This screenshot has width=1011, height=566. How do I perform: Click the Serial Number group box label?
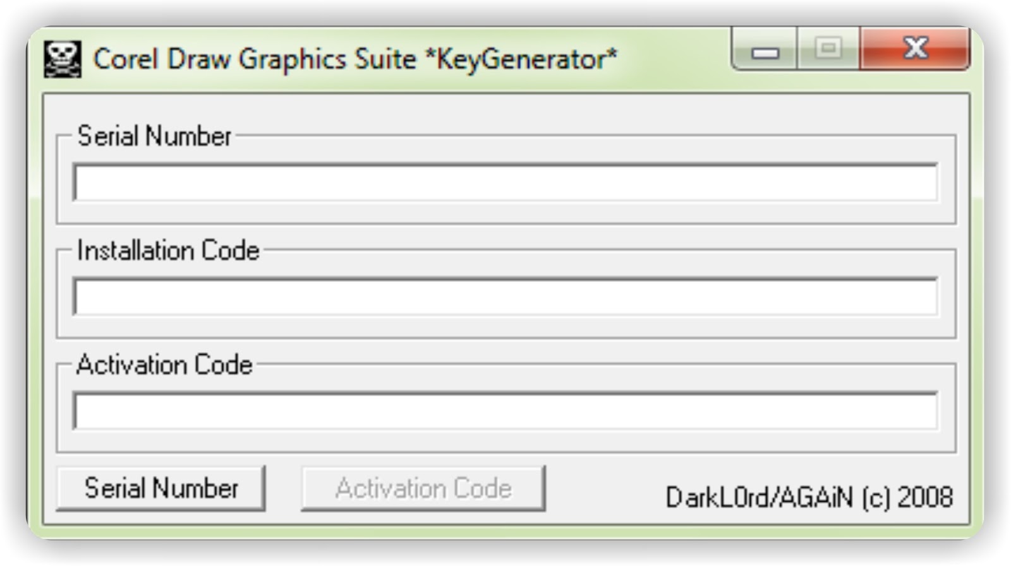point(154,136)
